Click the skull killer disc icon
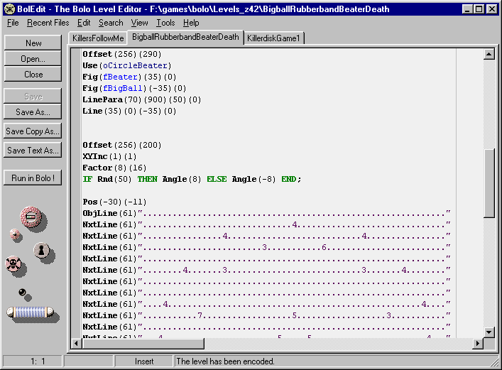 point(13,263)
